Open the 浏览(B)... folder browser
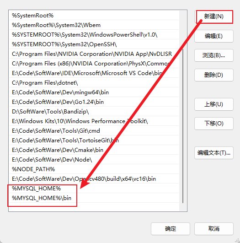Viewport: 240px width, 243px height. [214, 55]
